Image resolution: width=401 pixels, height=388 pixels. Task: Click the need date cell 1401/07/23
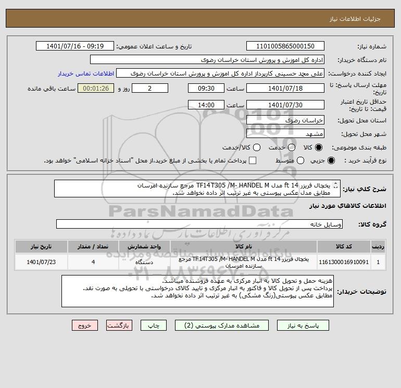(41, 262)
